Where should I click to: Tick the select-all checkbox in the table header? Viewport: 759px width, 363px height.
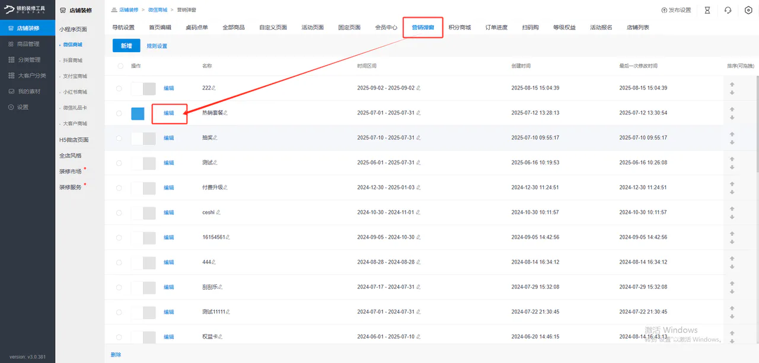pos(120,66)
